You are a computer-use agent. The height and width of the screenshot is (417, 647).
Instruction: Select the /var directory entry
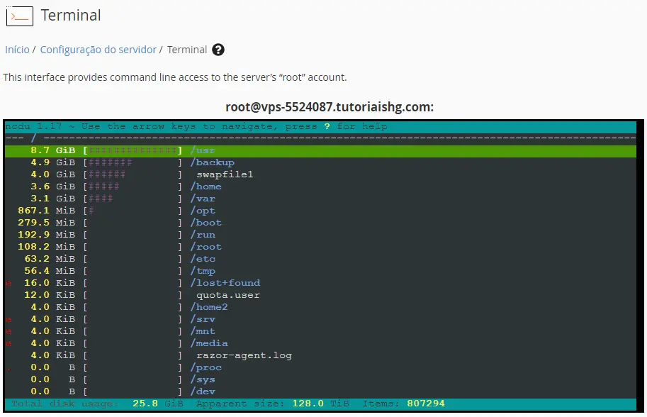point(203,199)
